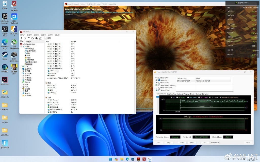This screenshot has width=260, height=162.
Task: Click the Report icon in AIDA64 toolbar
Action: click(46, 38)
